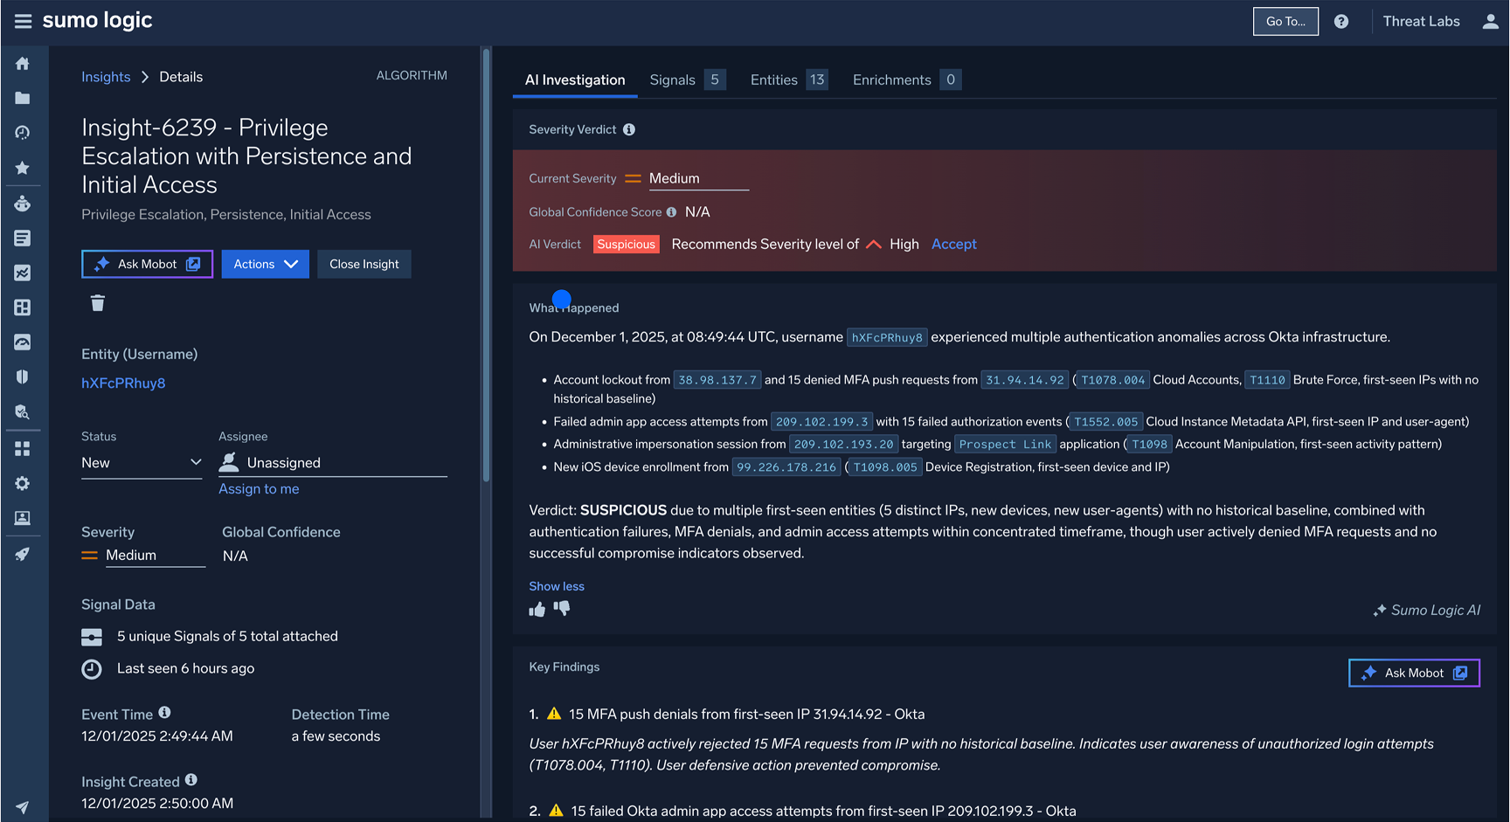Screen dimensions: 1510x822
Task: Open the hamburger navigation menu
Action: pos(23,21)
